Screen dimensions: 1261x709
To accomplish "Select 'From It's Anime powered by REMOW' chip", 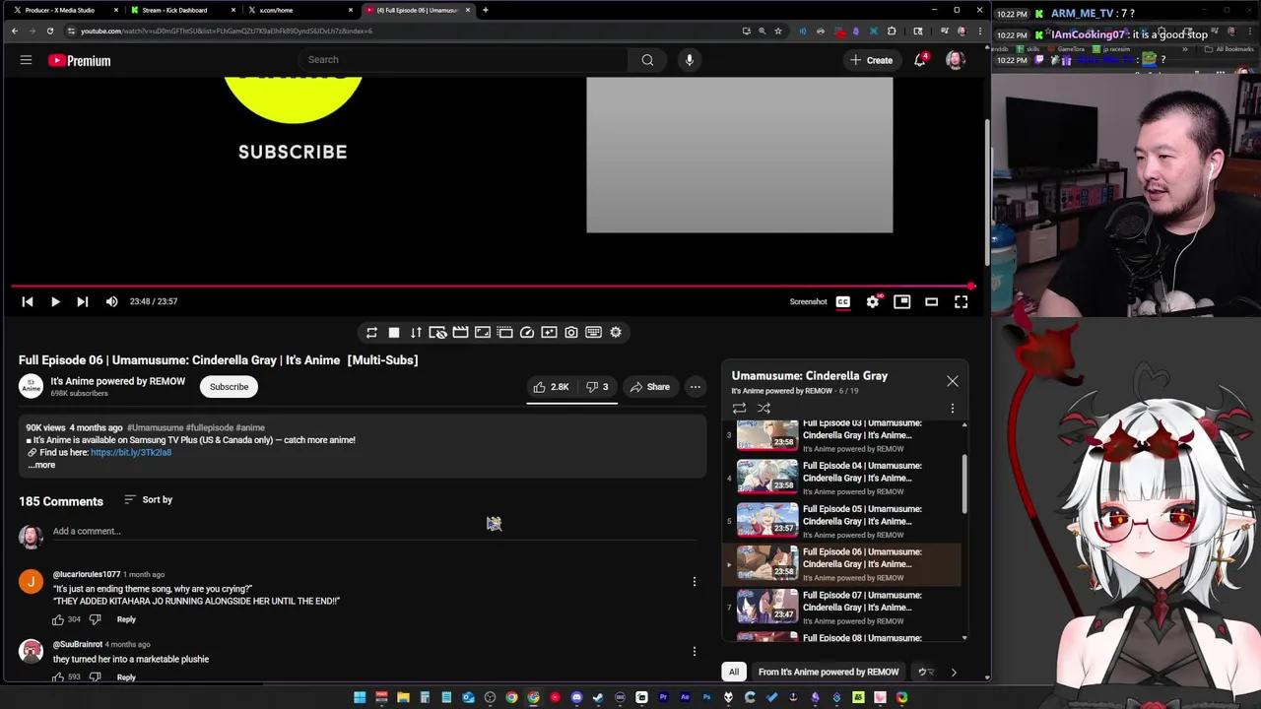I will (x=828, y=672).
